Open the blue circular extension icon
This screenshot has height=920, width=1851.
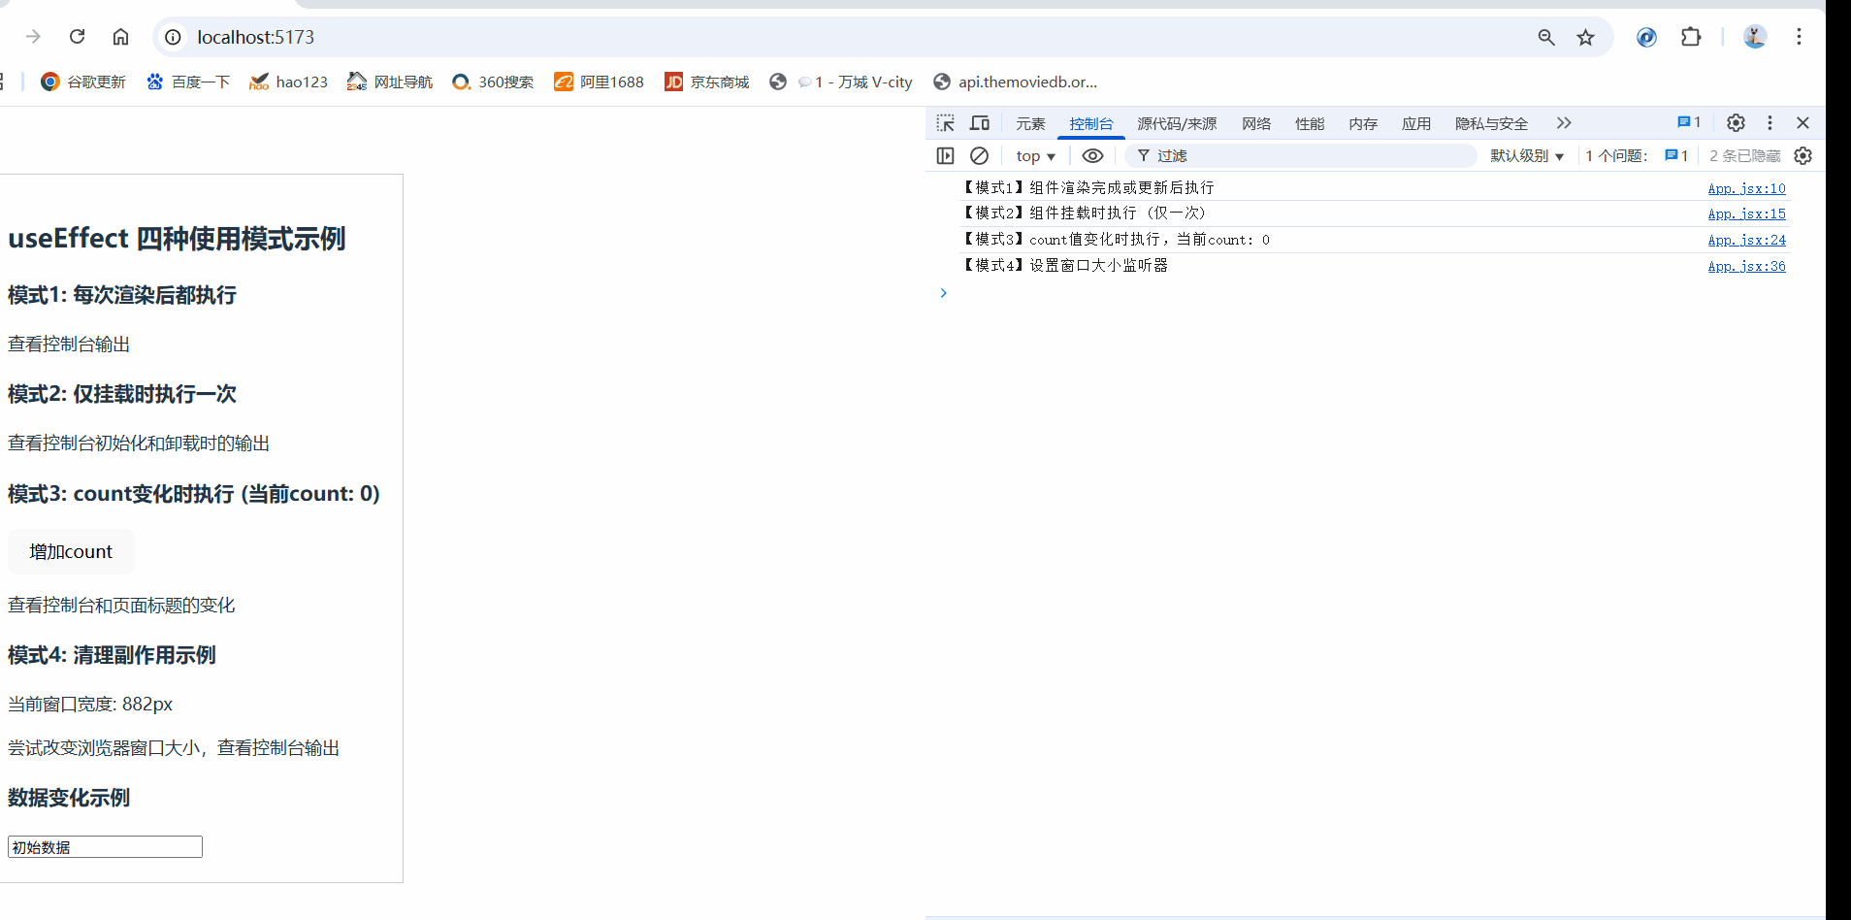1646,37
